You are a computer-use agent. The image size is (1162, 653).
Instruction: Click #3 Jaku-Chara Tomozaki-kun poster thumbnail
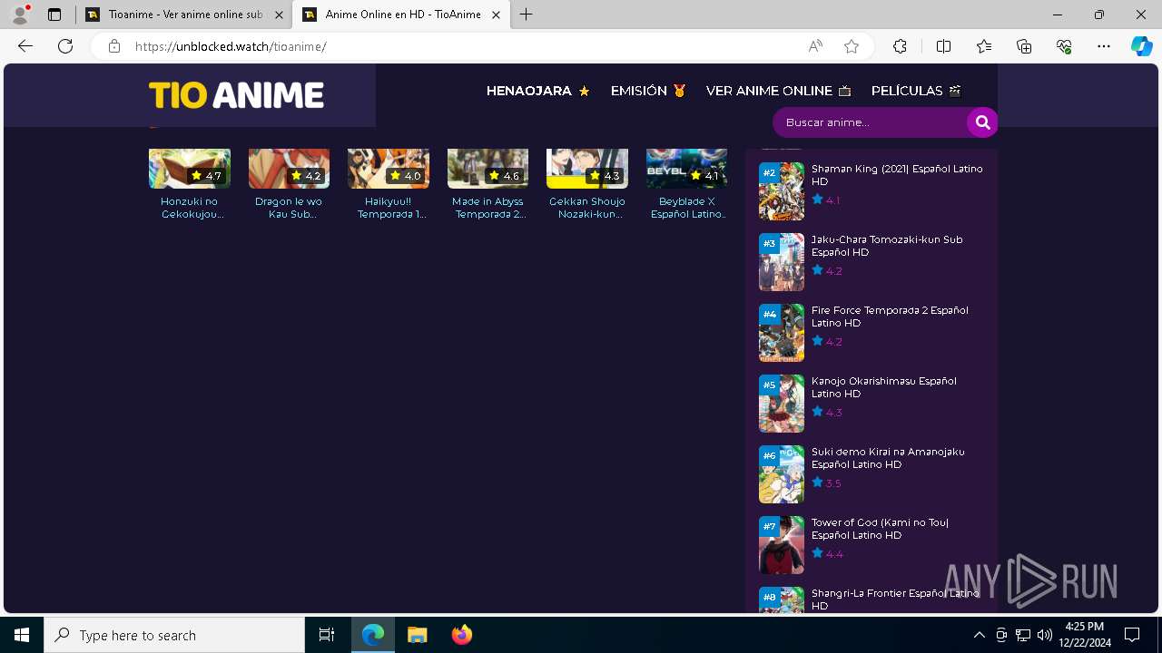click(x=782, y=262)
